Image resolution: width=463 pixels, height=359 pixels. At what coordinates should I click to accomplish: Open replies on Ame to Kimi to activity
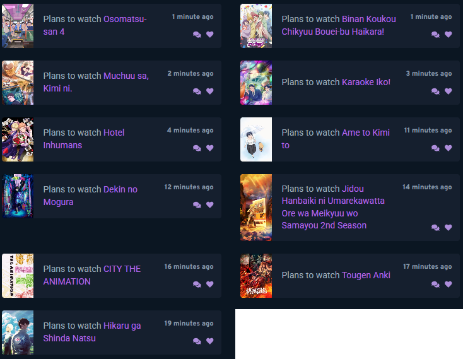[435, 148]
